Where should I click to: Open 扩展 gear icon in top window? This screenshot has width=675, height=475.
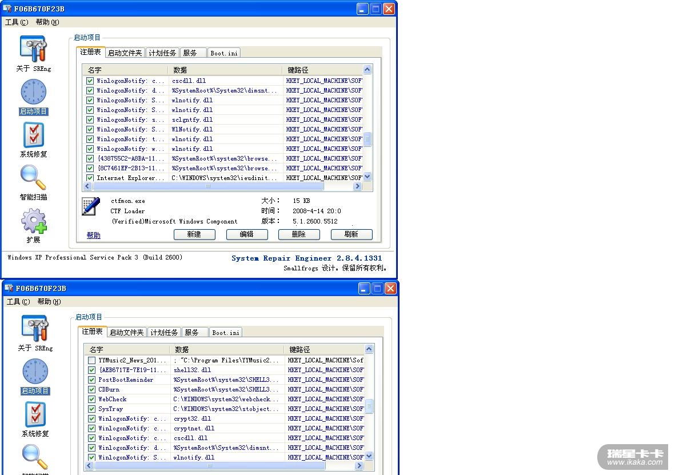tap(33, 221)
